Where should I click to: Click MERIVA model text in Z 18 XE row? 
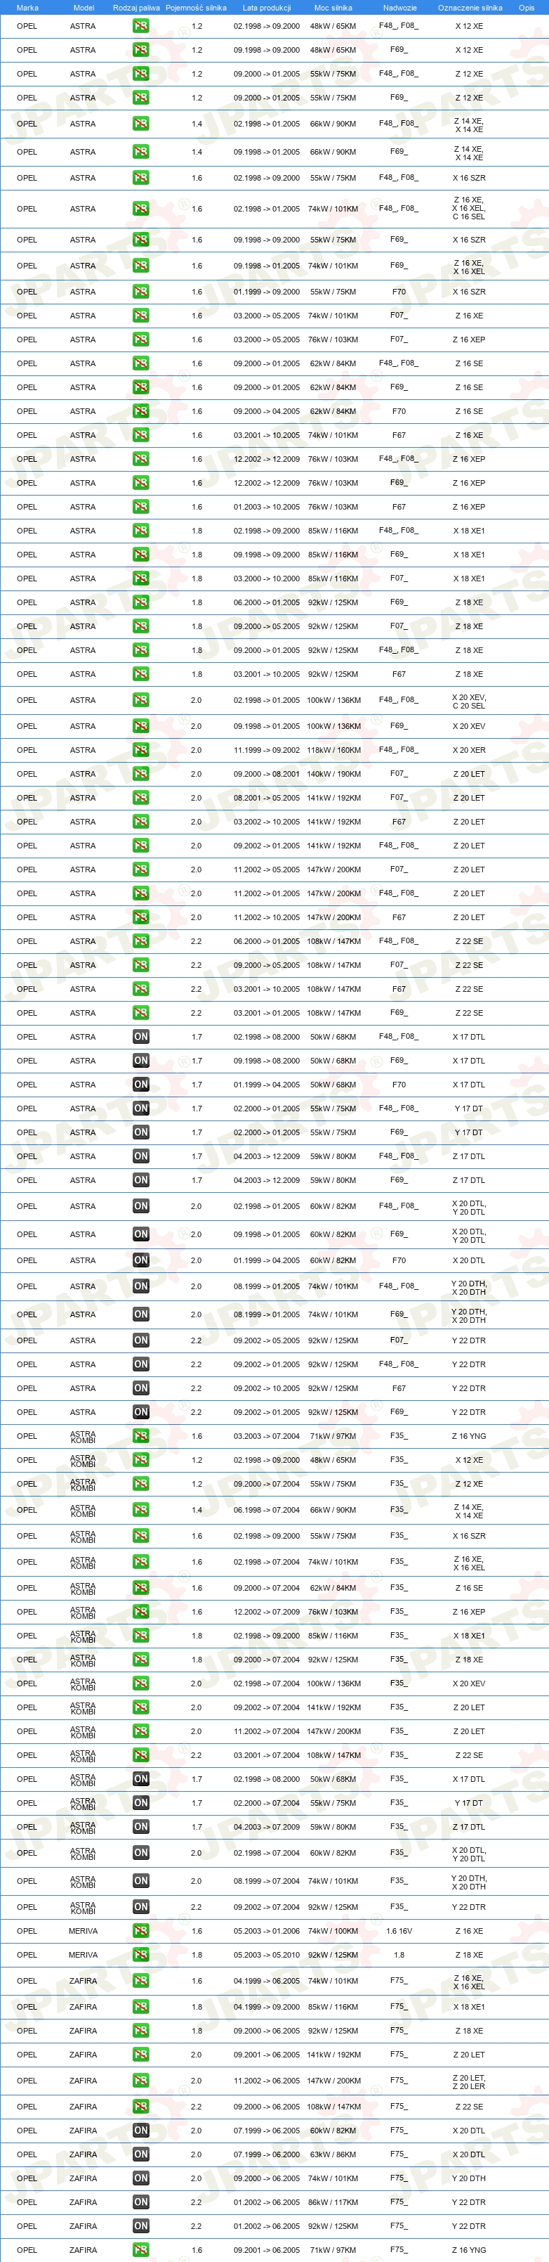84,1955
